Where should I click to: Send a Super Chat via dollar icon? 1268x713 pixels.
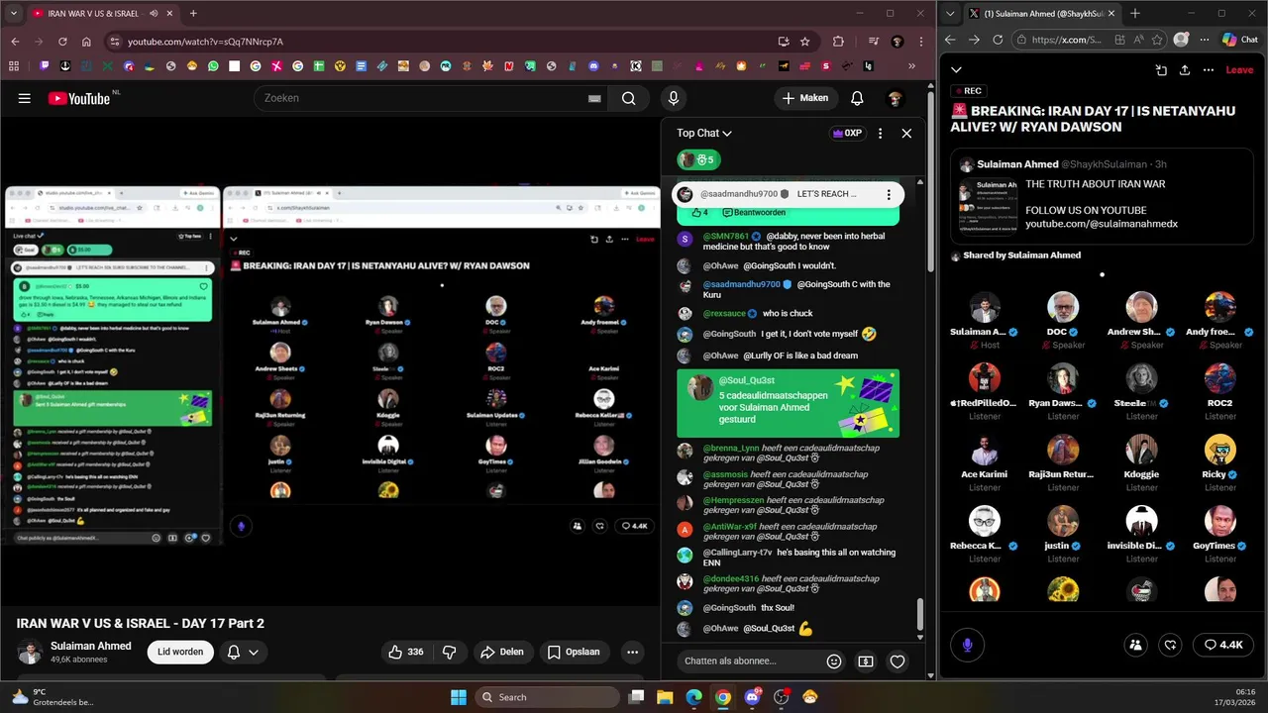(x=866, y=662)
